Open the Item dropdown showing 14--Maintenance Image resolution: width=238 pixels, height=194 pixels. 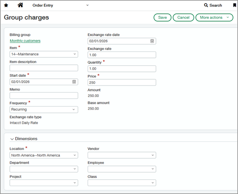click(44, 54)
